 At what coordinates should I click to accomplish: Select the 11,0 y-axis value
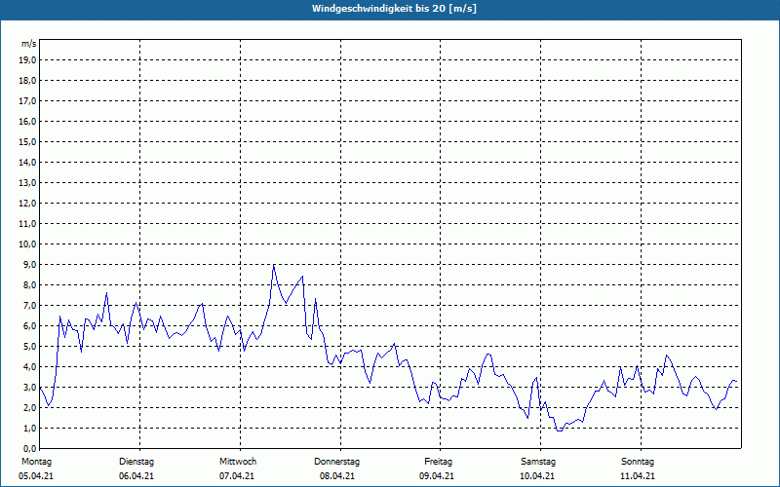pyautogui.click(x=28, y=224)
